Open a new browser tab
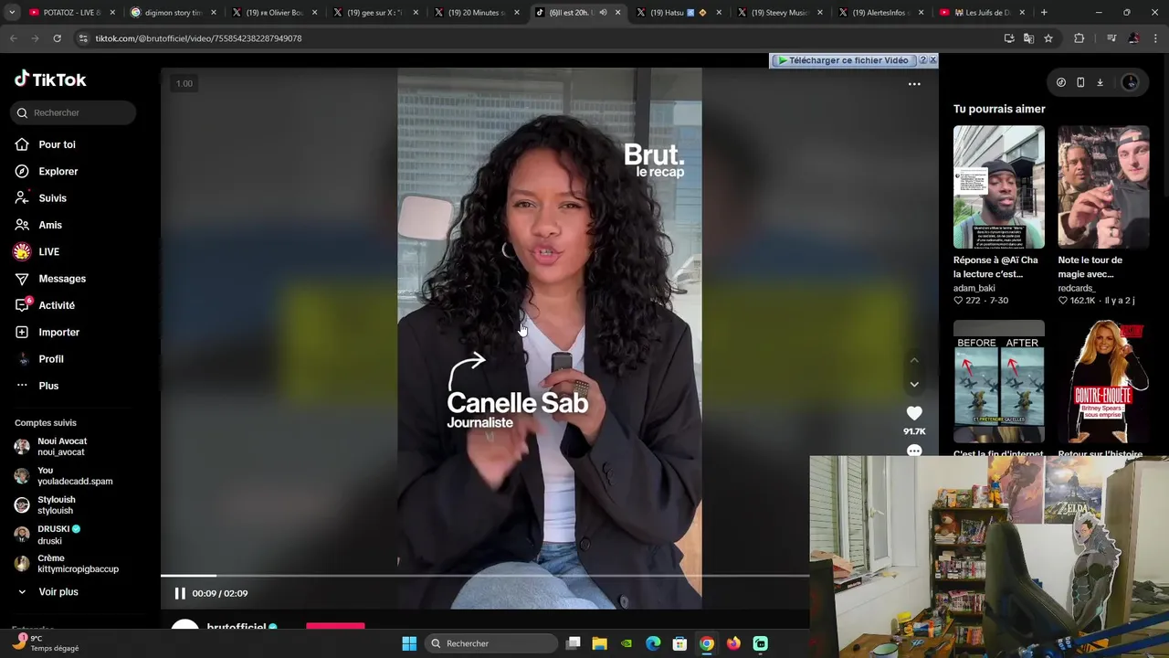The width and height of the screenshot is (1169, 658). click(x=1044, y=13)
